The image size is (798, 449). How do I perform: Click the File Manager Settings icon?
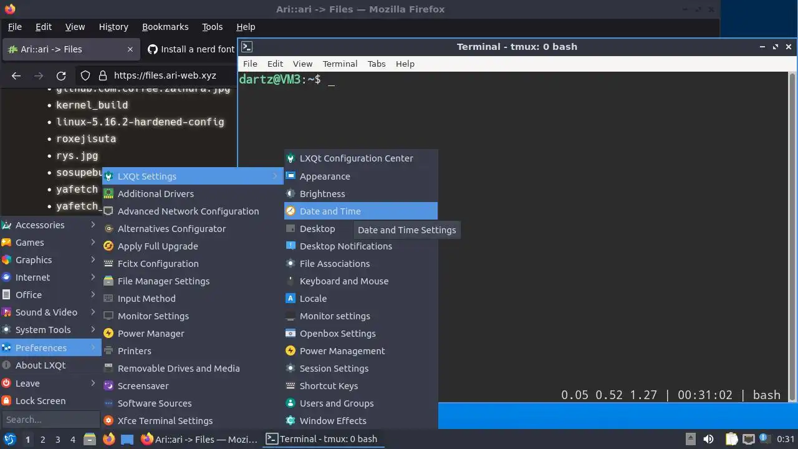tap(108, 281)
